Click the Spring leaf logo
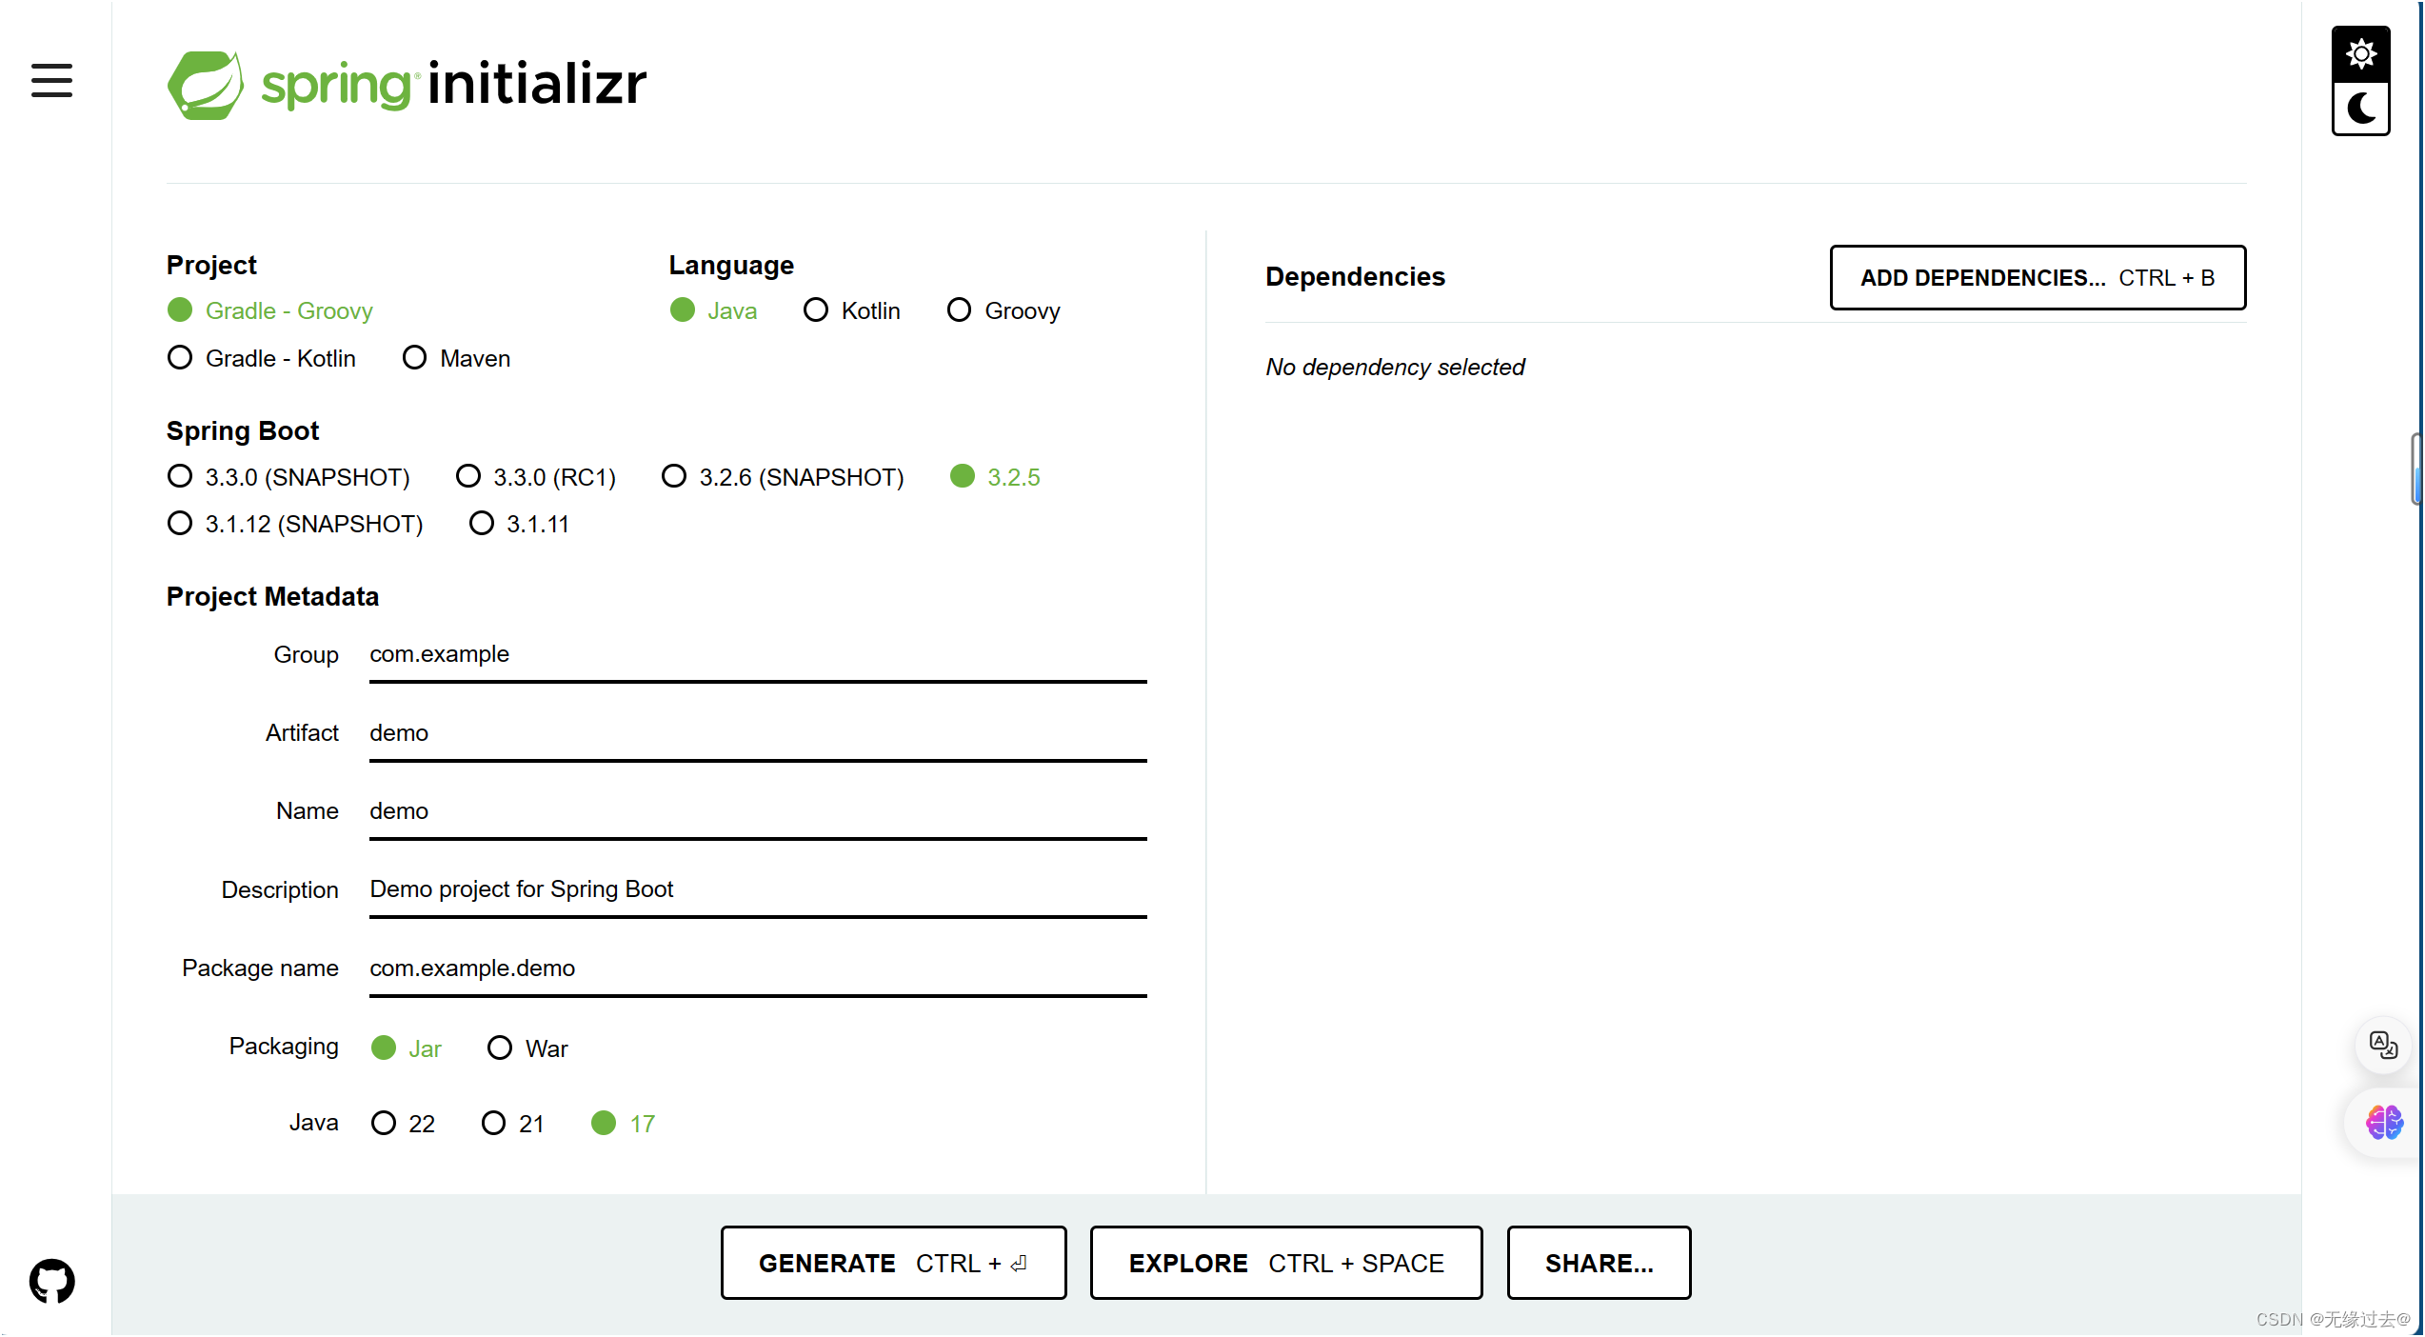The width and height of the screenshot is (2425, 1337). [206, 86]
